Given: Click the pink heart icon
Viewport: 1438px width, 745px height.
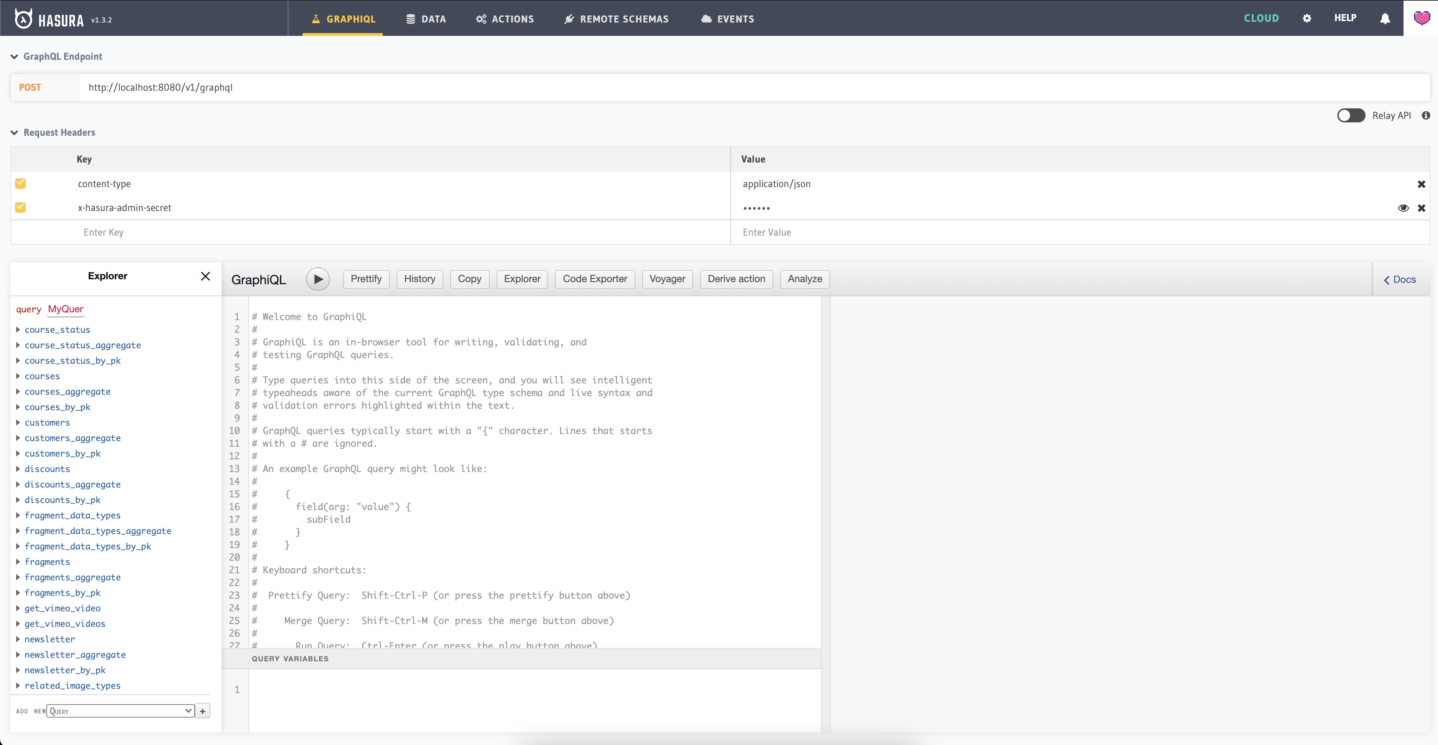Looking at the screenshot, I should (x=1421, y=18).
